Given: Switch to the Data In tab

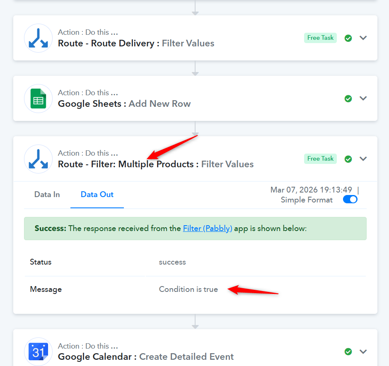Looking at the screenshot, I should pyautogui.click(x=47, y=195).
